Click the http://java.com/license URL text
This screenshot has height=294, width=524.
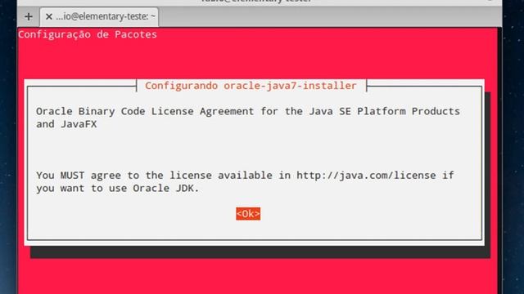pos(366,176)
